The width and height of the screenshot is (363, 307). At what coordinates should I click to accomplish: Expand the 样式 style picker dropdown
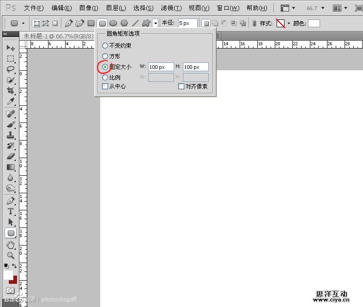coord(289,23)
